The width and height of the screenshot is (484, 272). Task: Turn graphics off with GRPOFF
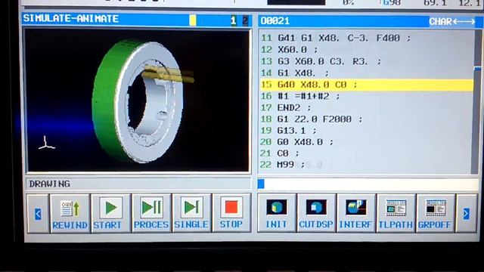436,213
